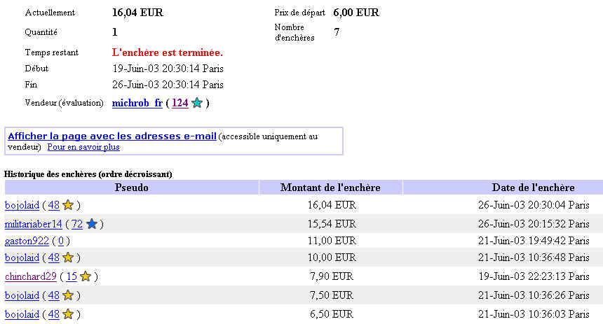This screenshot has height=324, width=603.
Task: Click current price '16,04 EUR' at top
Action: (137, 13)
